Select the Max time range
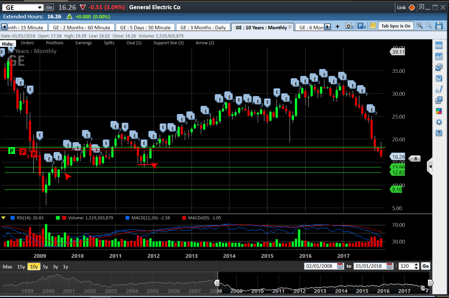Screen dimensions: 449x298 click(x=8, y=267)
